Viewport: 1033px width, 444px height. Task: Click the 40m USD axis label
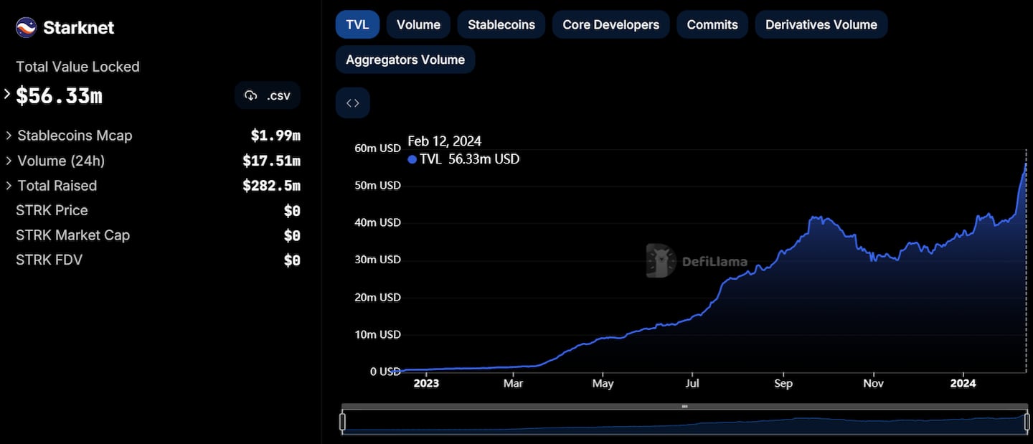378,222
